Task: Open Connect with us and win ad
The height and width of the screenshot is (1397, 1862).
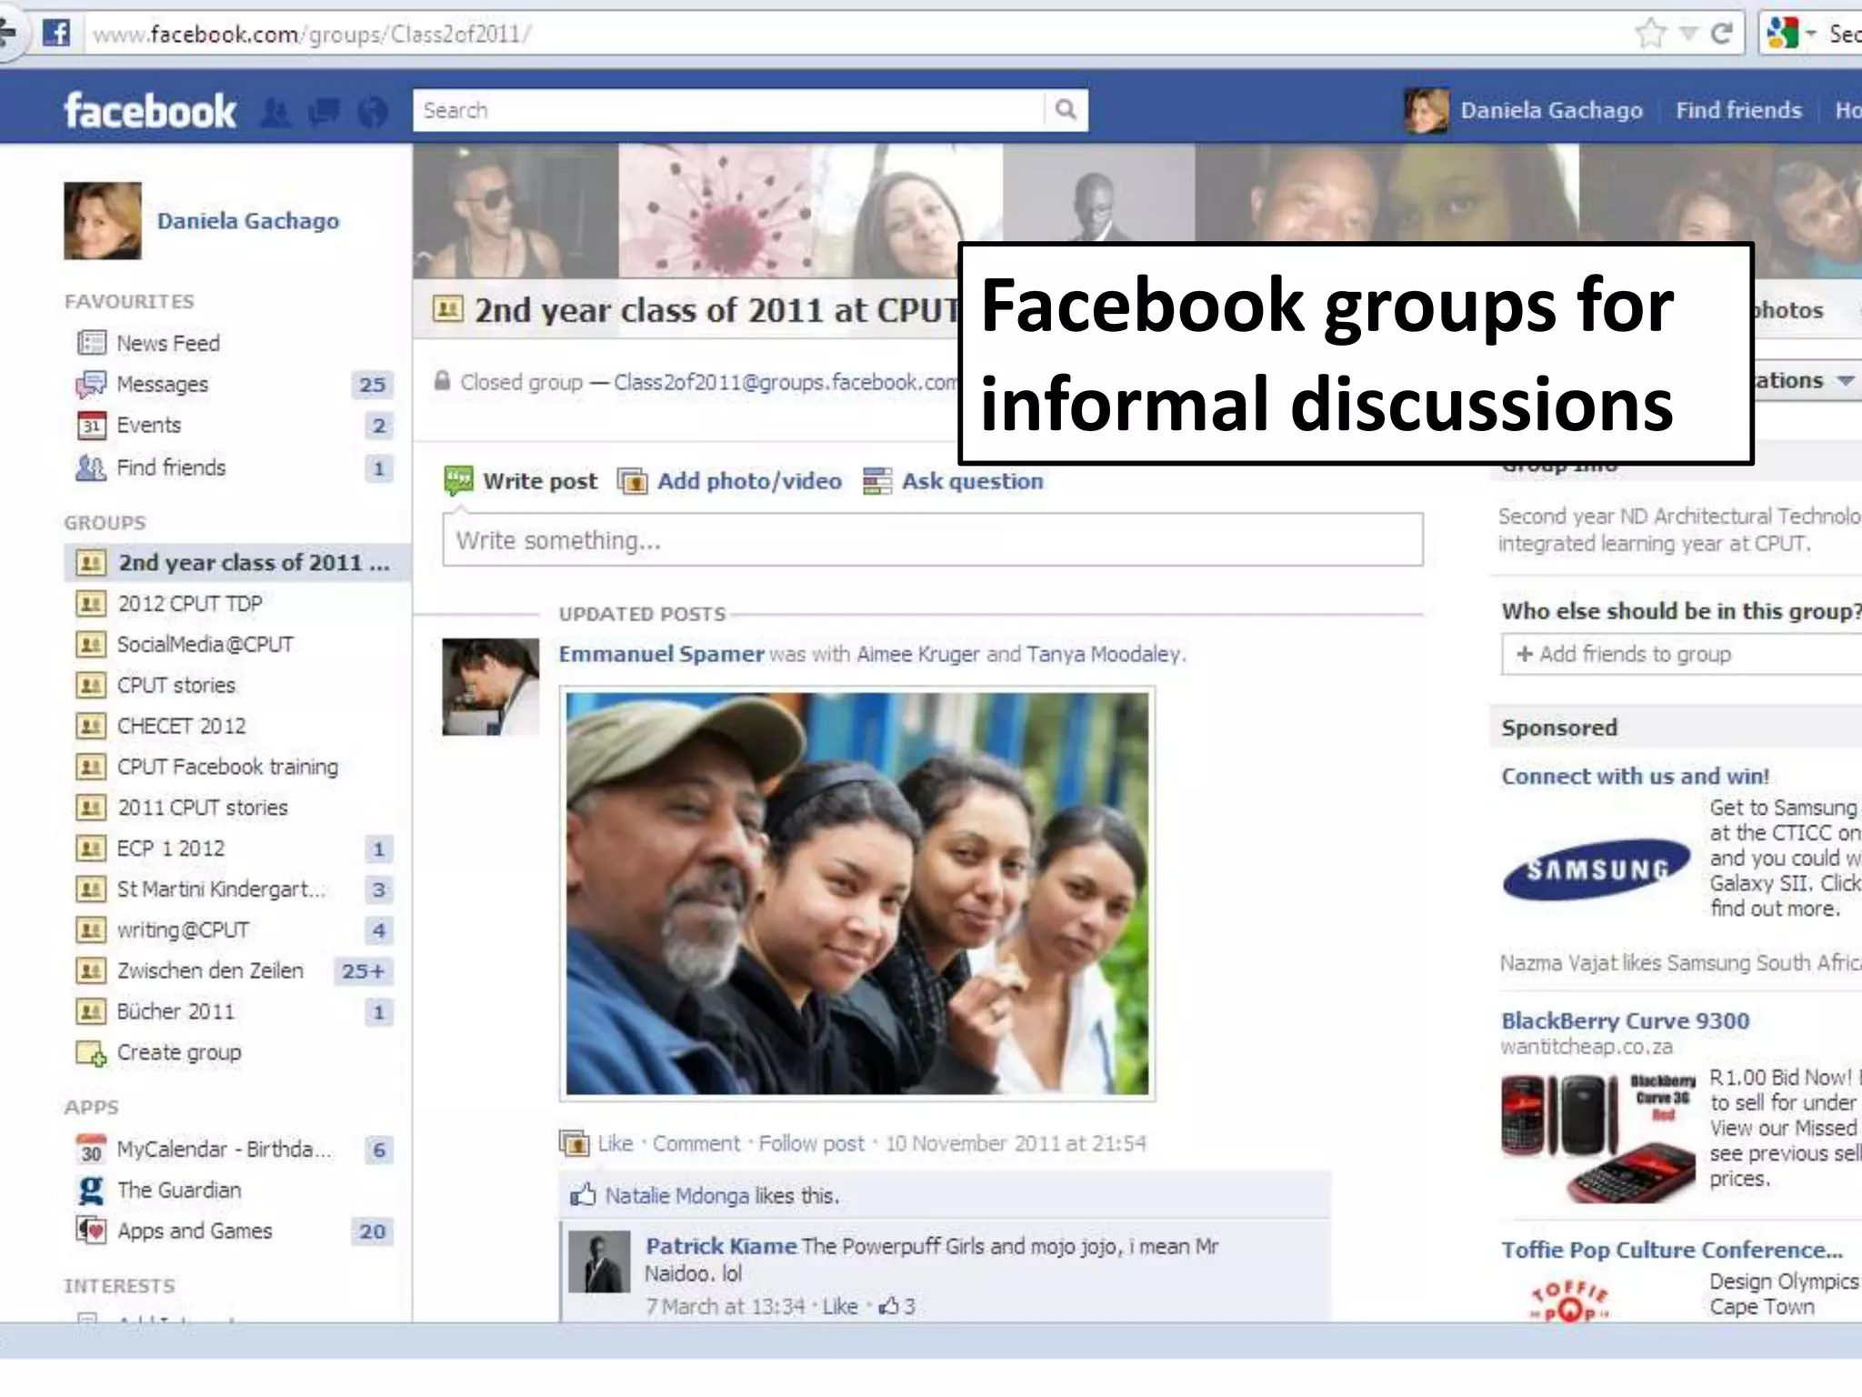Action: click(x=1635, y=776)
